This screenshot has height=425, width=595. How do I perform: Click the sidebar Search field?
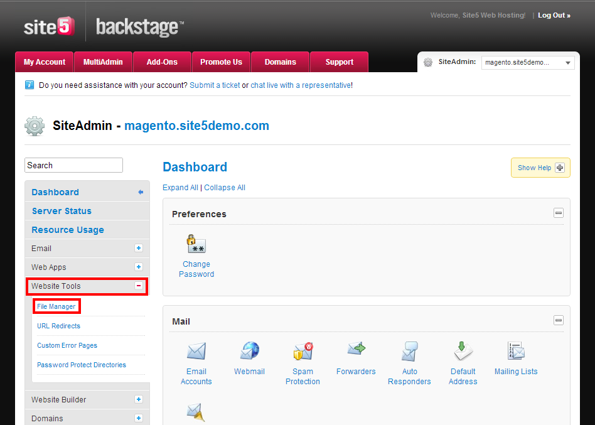(x=73, y=165)
